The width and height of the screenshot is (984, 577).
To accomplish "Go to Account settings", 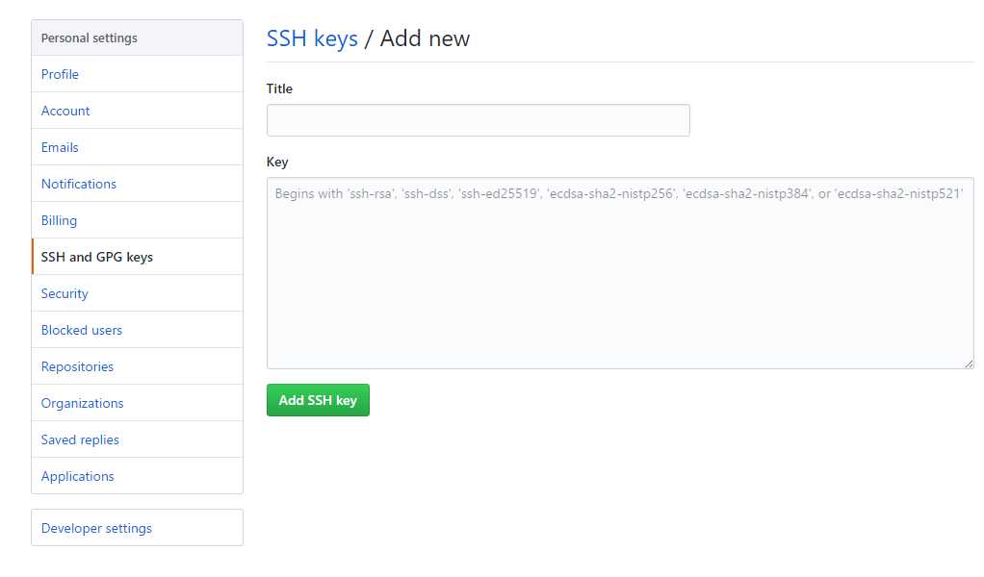I will pyautogui.click(x=137, y=111).
